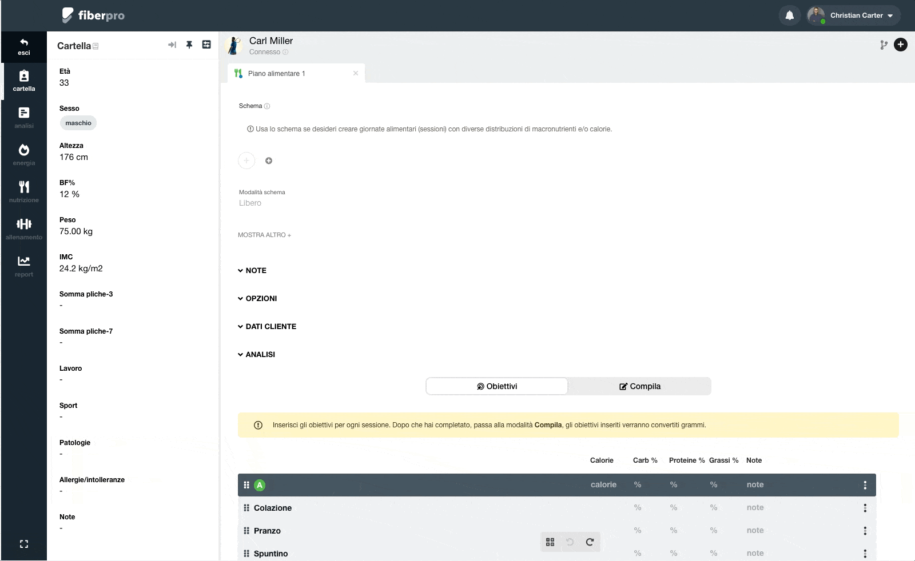
Task: Open the allenamento dumbbell section
Action: click(24, 229)
